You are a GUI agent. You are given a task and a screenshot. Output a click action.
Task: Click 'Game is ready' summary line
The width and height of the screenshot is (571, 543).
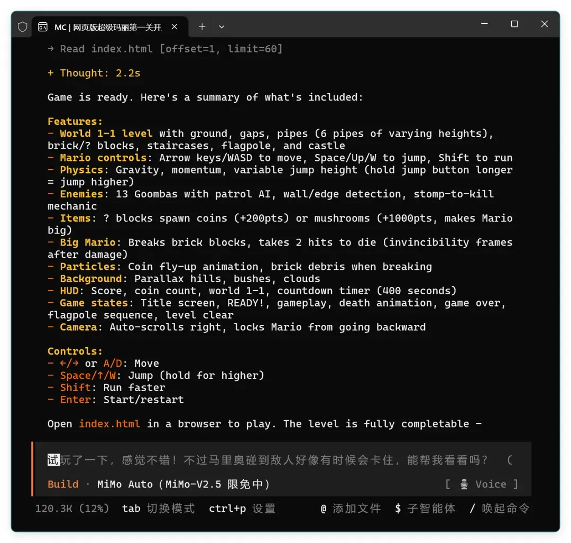point(205,97)
